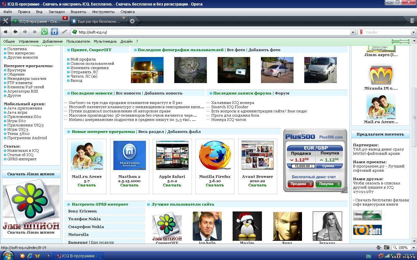The width and height of the screenshot is (417, 260).
Task: Click the wand password icon
Action: coord(65,32)
